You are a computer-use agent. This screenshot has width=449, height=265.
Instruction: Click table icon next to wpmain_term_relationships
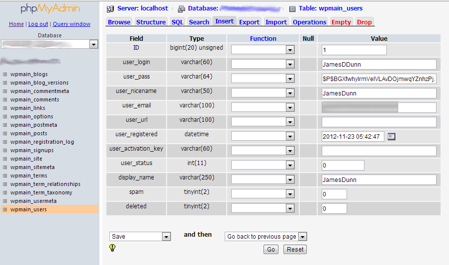coord(5,184)
